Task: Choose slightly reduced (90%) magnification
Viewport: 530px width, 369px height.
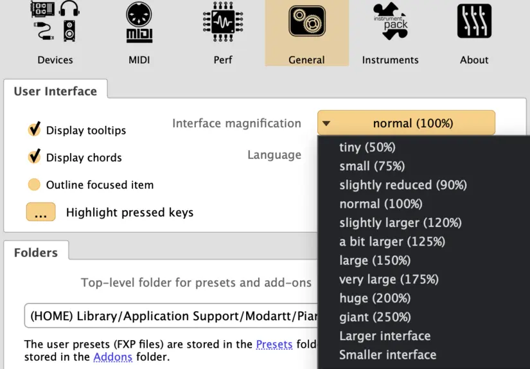Action: [x=403, y=185]
